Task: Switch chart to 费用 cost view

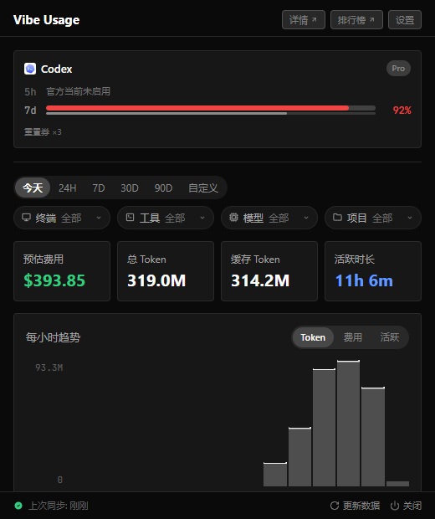Action: [353, 337]
